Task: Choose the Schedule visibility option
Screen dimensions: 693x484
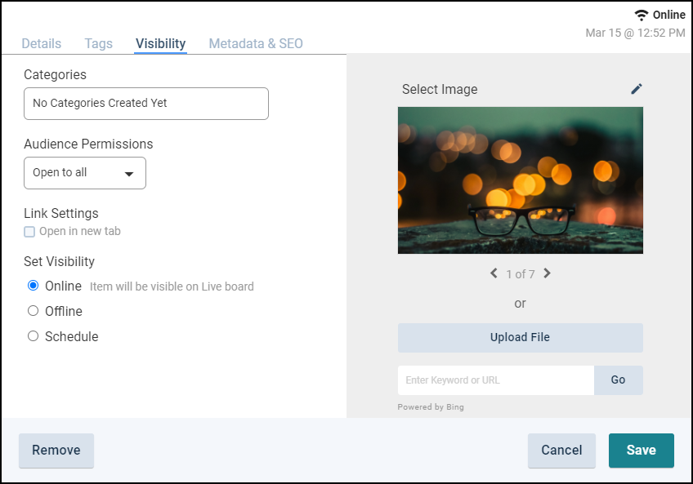Action: click(x=34, y=336)
